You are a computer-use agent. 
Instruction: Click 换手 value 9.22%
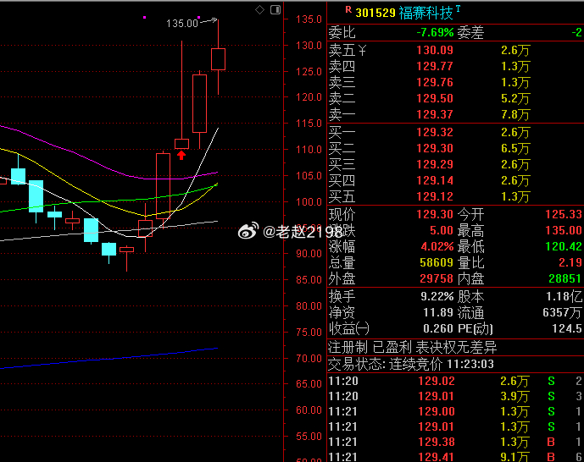437,297
